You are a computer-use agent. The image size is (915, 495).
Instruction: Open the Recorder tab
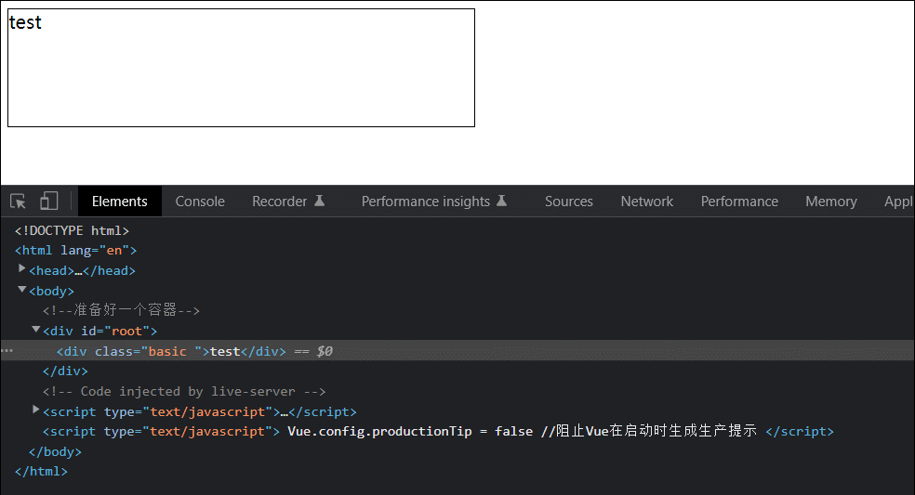(287, 202)
